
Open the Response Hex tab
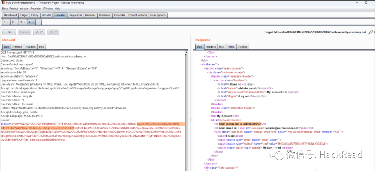point(222,47)
